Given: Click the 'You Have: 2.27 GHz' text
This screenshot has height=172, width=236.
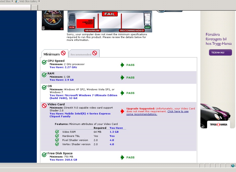Looking at the screenshot, I should [63, 67].
